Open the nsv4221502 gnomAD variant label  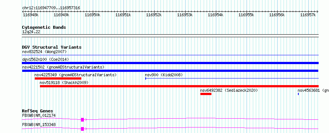point(63,67)
